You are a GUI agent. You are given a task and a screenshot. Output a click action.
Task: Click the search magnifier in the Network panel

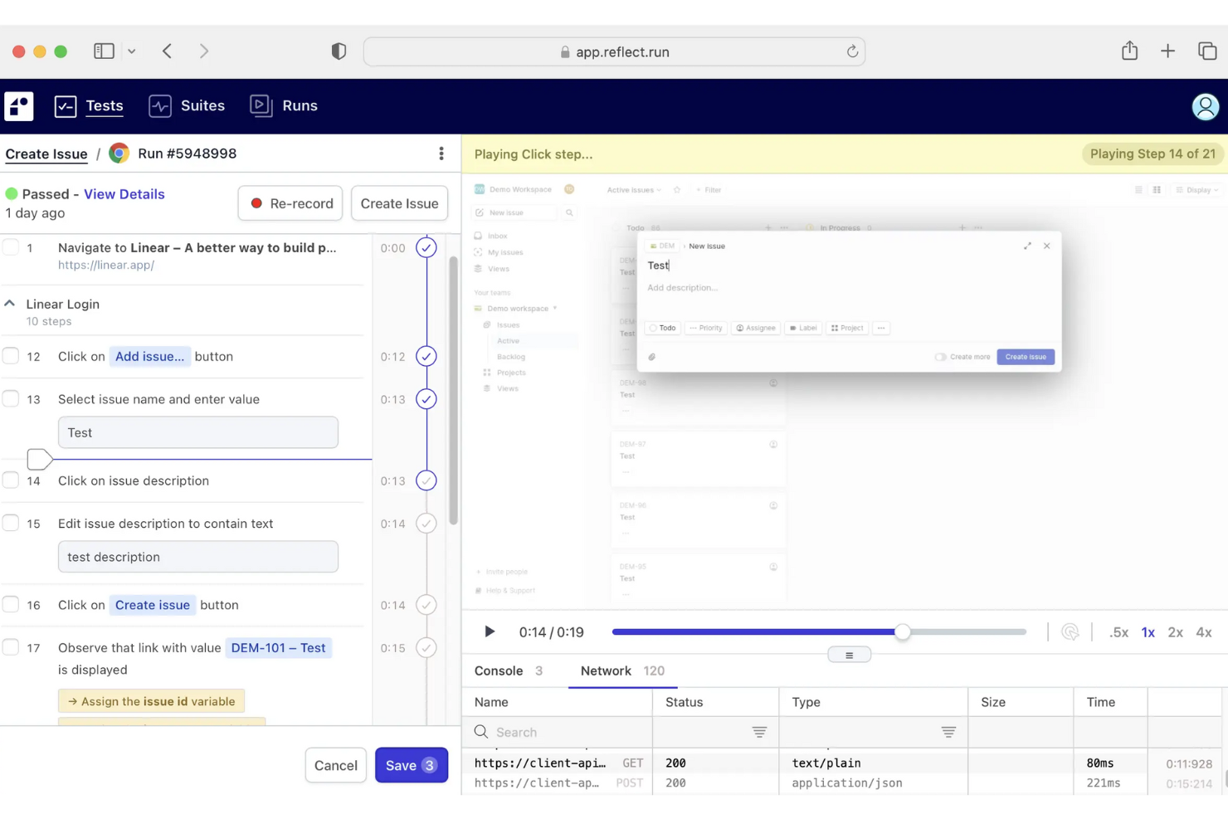click(x=480, y=732)
